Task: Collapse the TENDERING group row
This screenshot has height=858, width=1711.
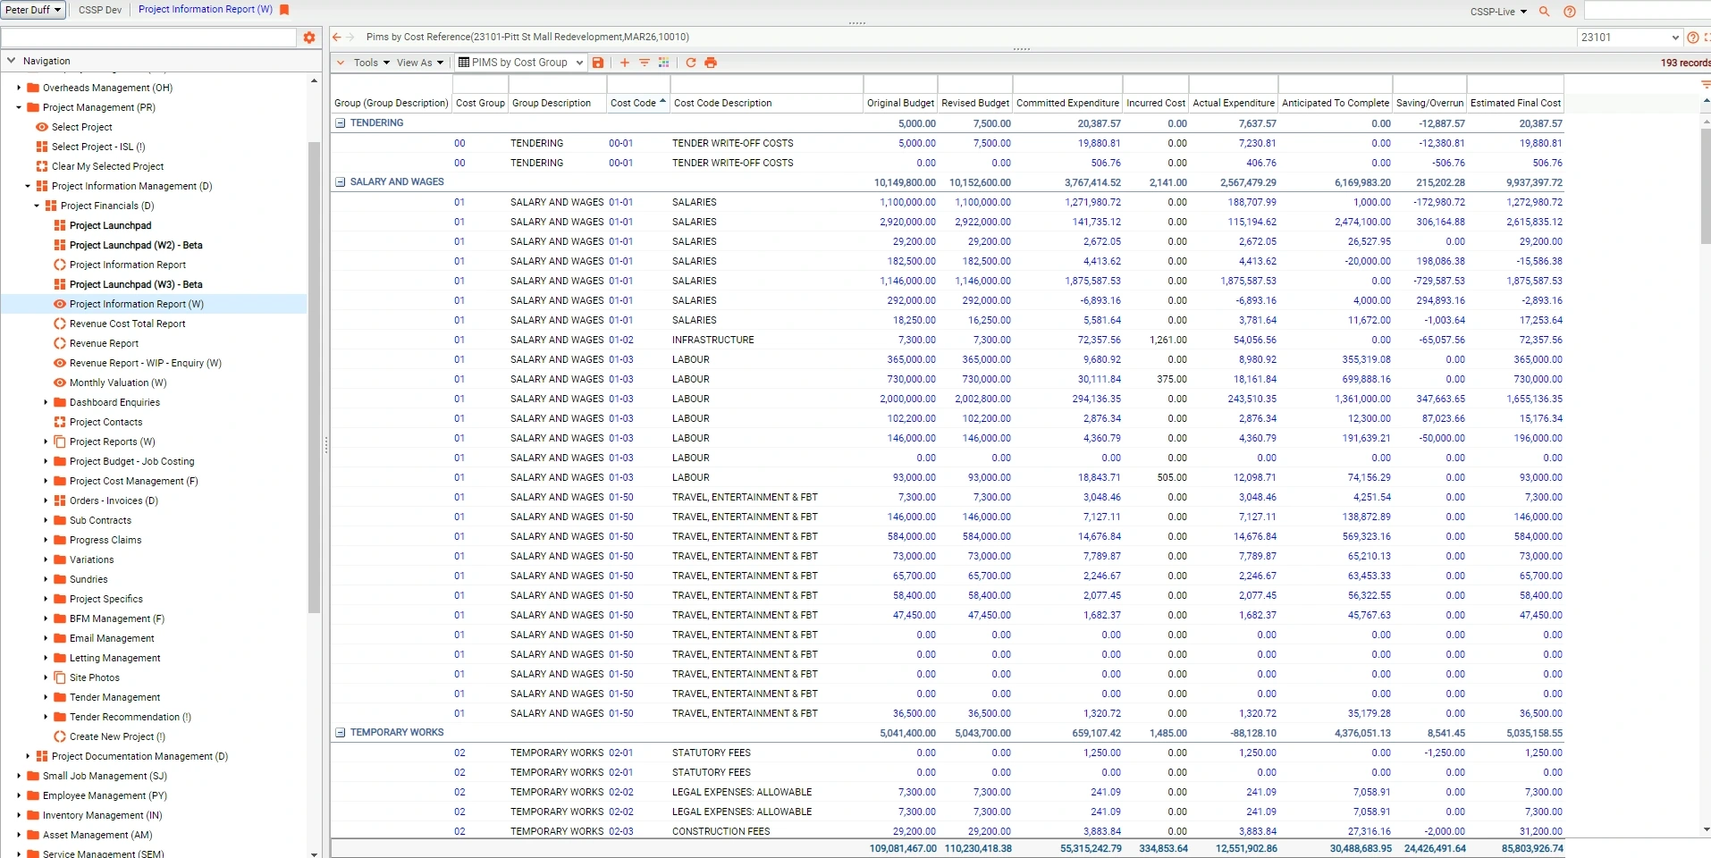Action: (x=341, y=123)
